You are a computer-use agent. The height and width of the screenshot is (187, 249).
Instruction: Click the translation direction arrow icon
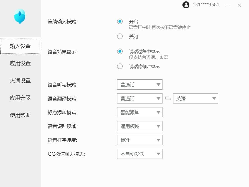tap(167, 98)
